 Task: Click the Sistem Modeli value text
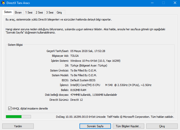(83, 75)
